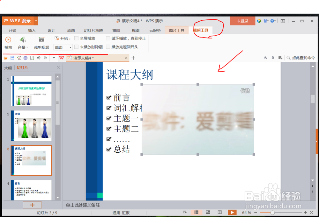Click the Open file folder icon

pyautogui.click(x=6, y=58)
